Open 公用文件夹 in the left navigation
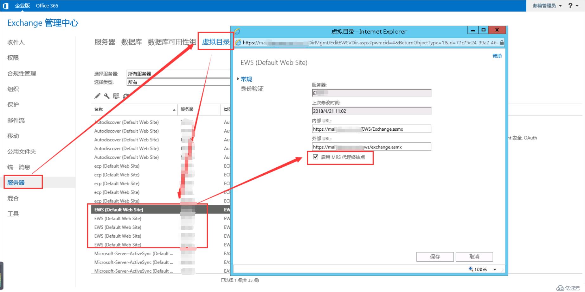Image resolution: width=585 pixels, height=292 pixels. click(22, 151)
